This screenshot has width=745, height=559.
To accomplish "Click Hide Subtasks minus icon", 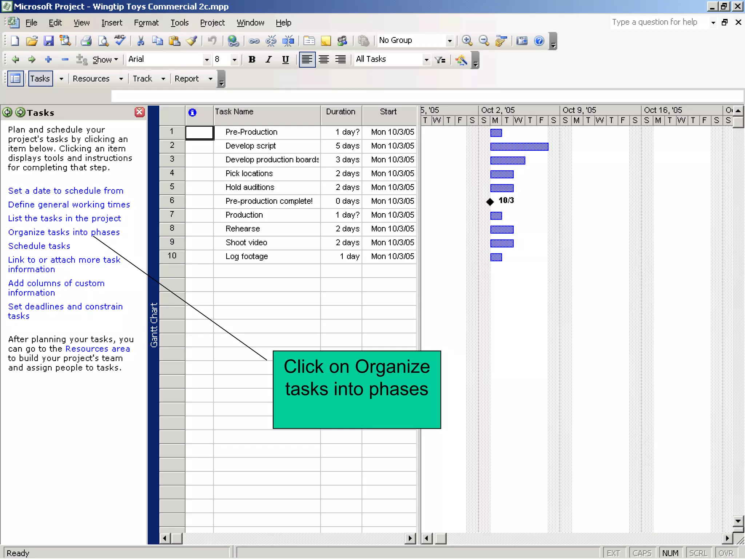I will (x=65, y=59).
